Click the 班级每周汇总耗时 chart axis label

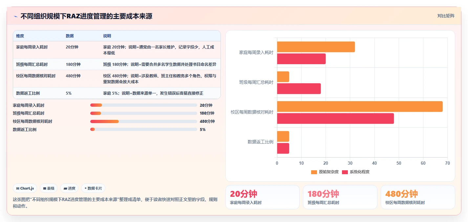(x=256, y=82)
